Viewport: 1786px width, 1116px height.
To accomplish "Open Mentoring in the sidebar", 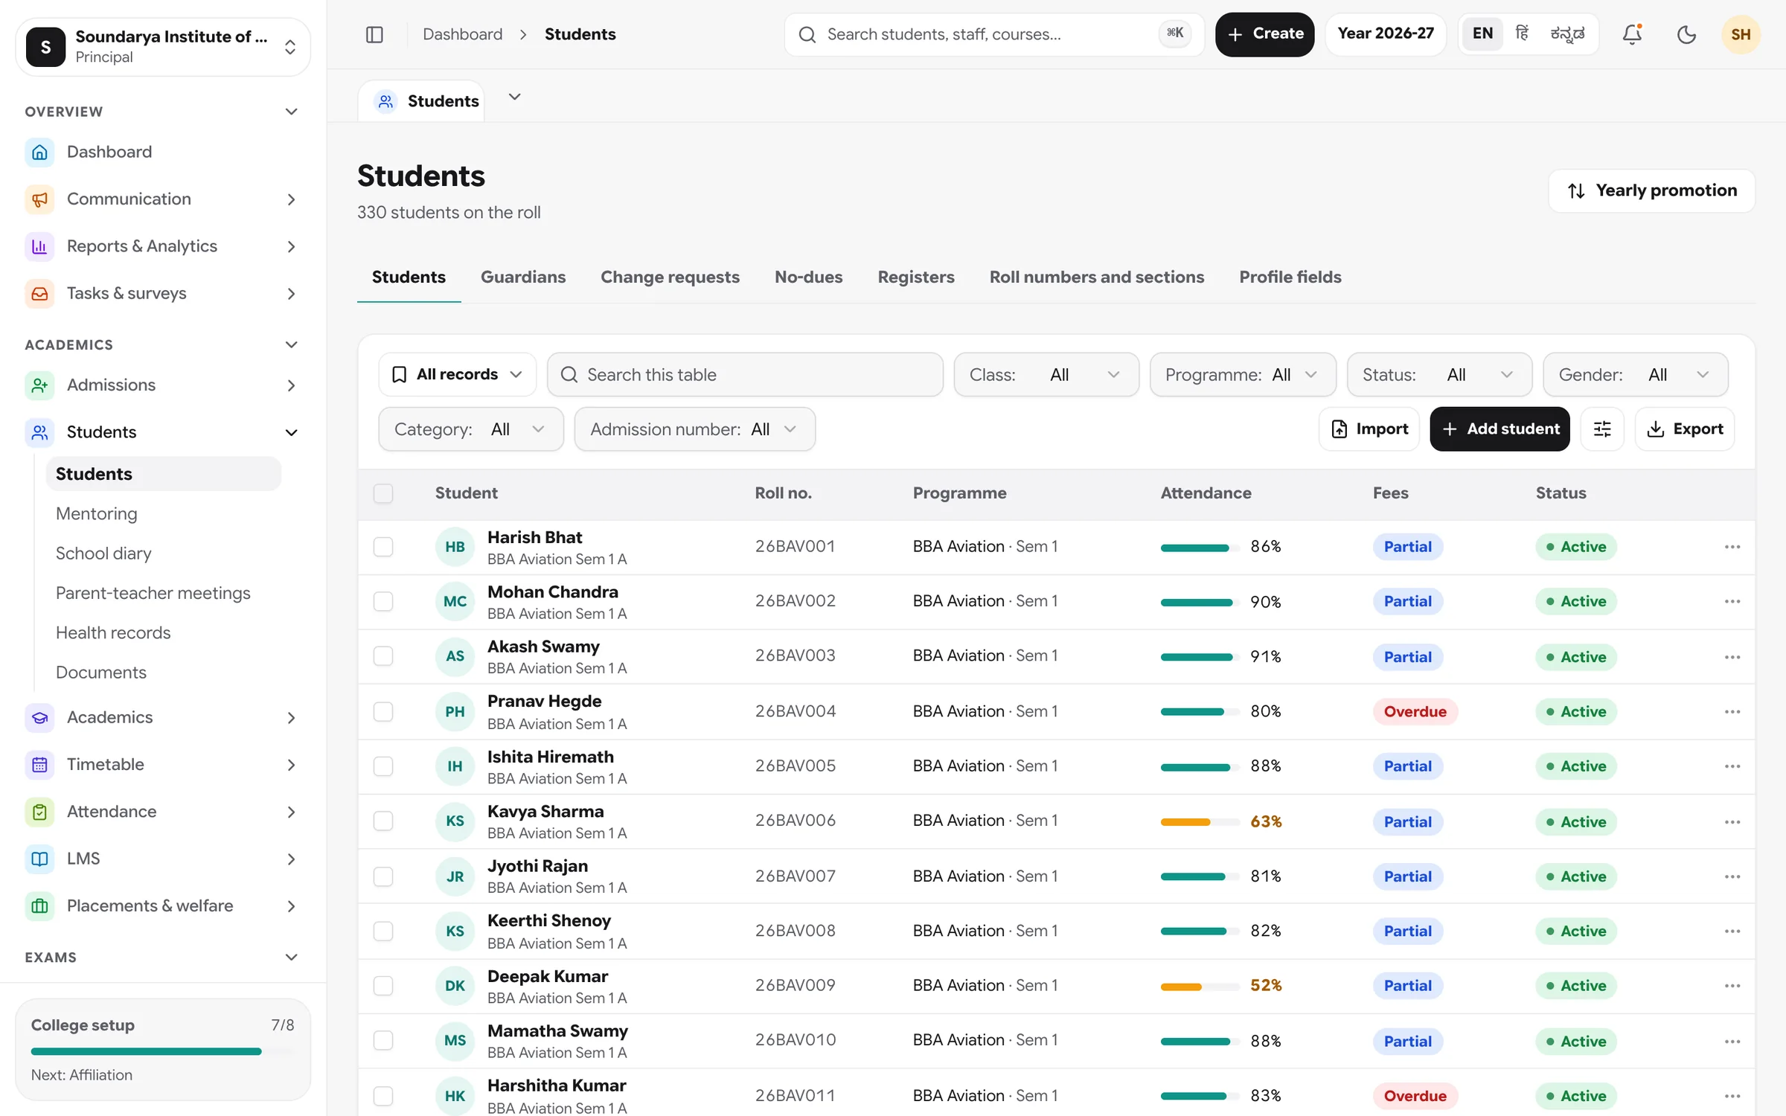I will 97,513.
